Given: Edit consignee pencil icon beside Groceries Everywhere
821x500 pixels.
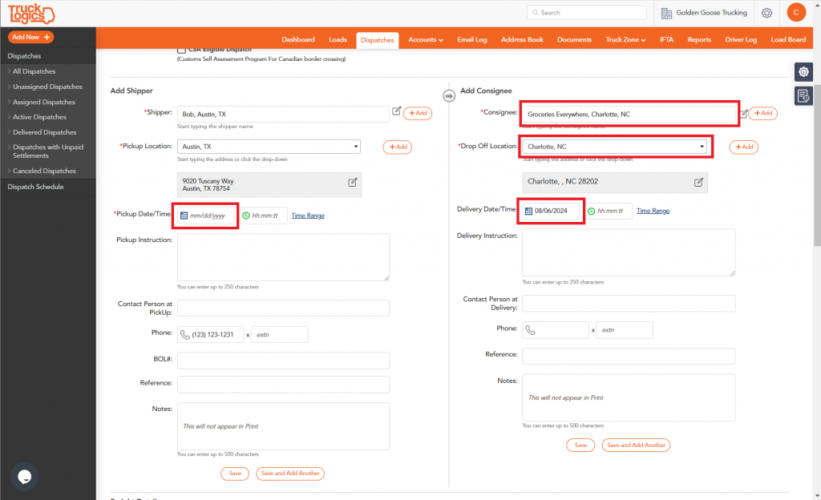Looking at the screenshot, I should (x=743, y=114).
